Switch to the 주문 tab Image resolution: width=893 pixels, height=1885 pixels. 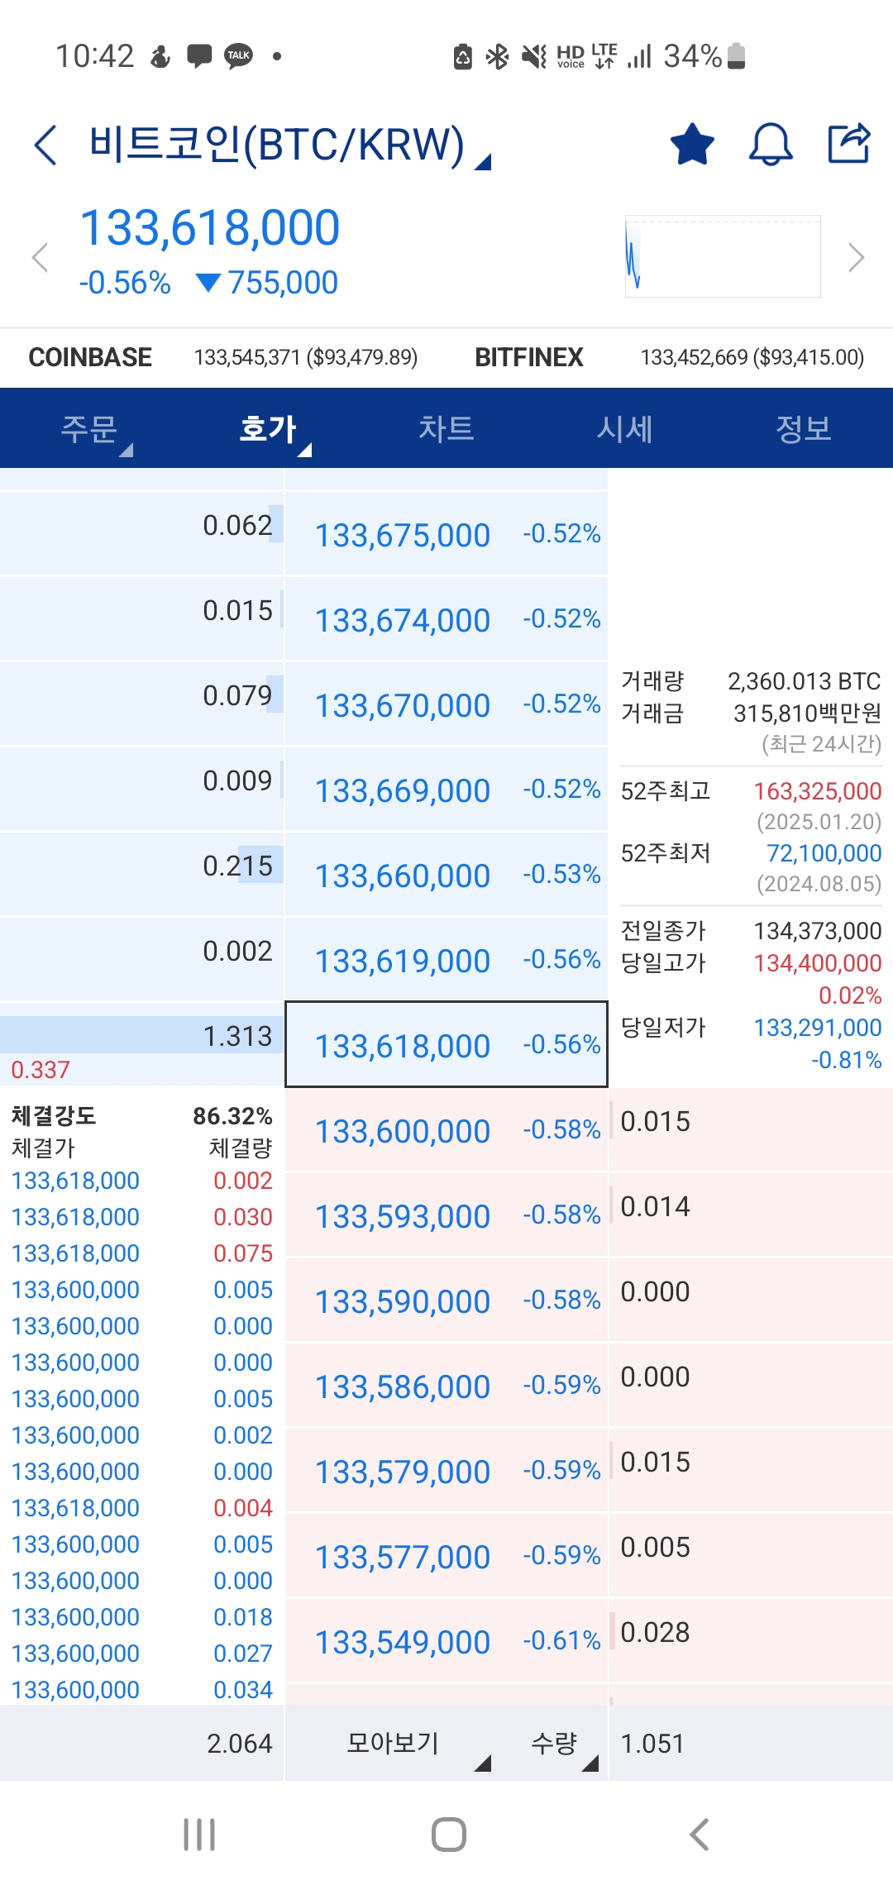[x=89, y=429]
